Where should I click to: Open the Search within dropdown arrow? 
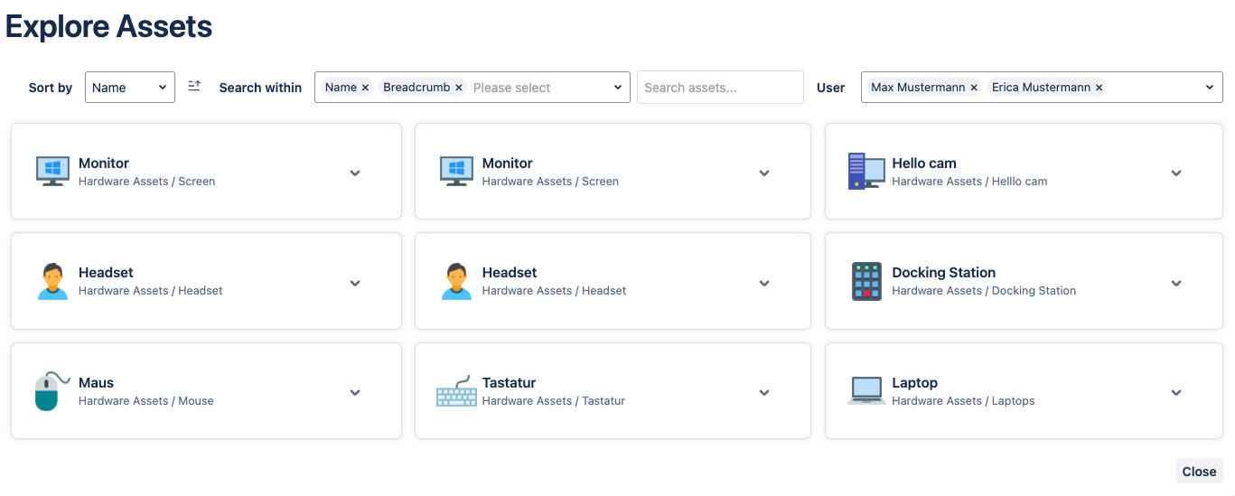618,88
